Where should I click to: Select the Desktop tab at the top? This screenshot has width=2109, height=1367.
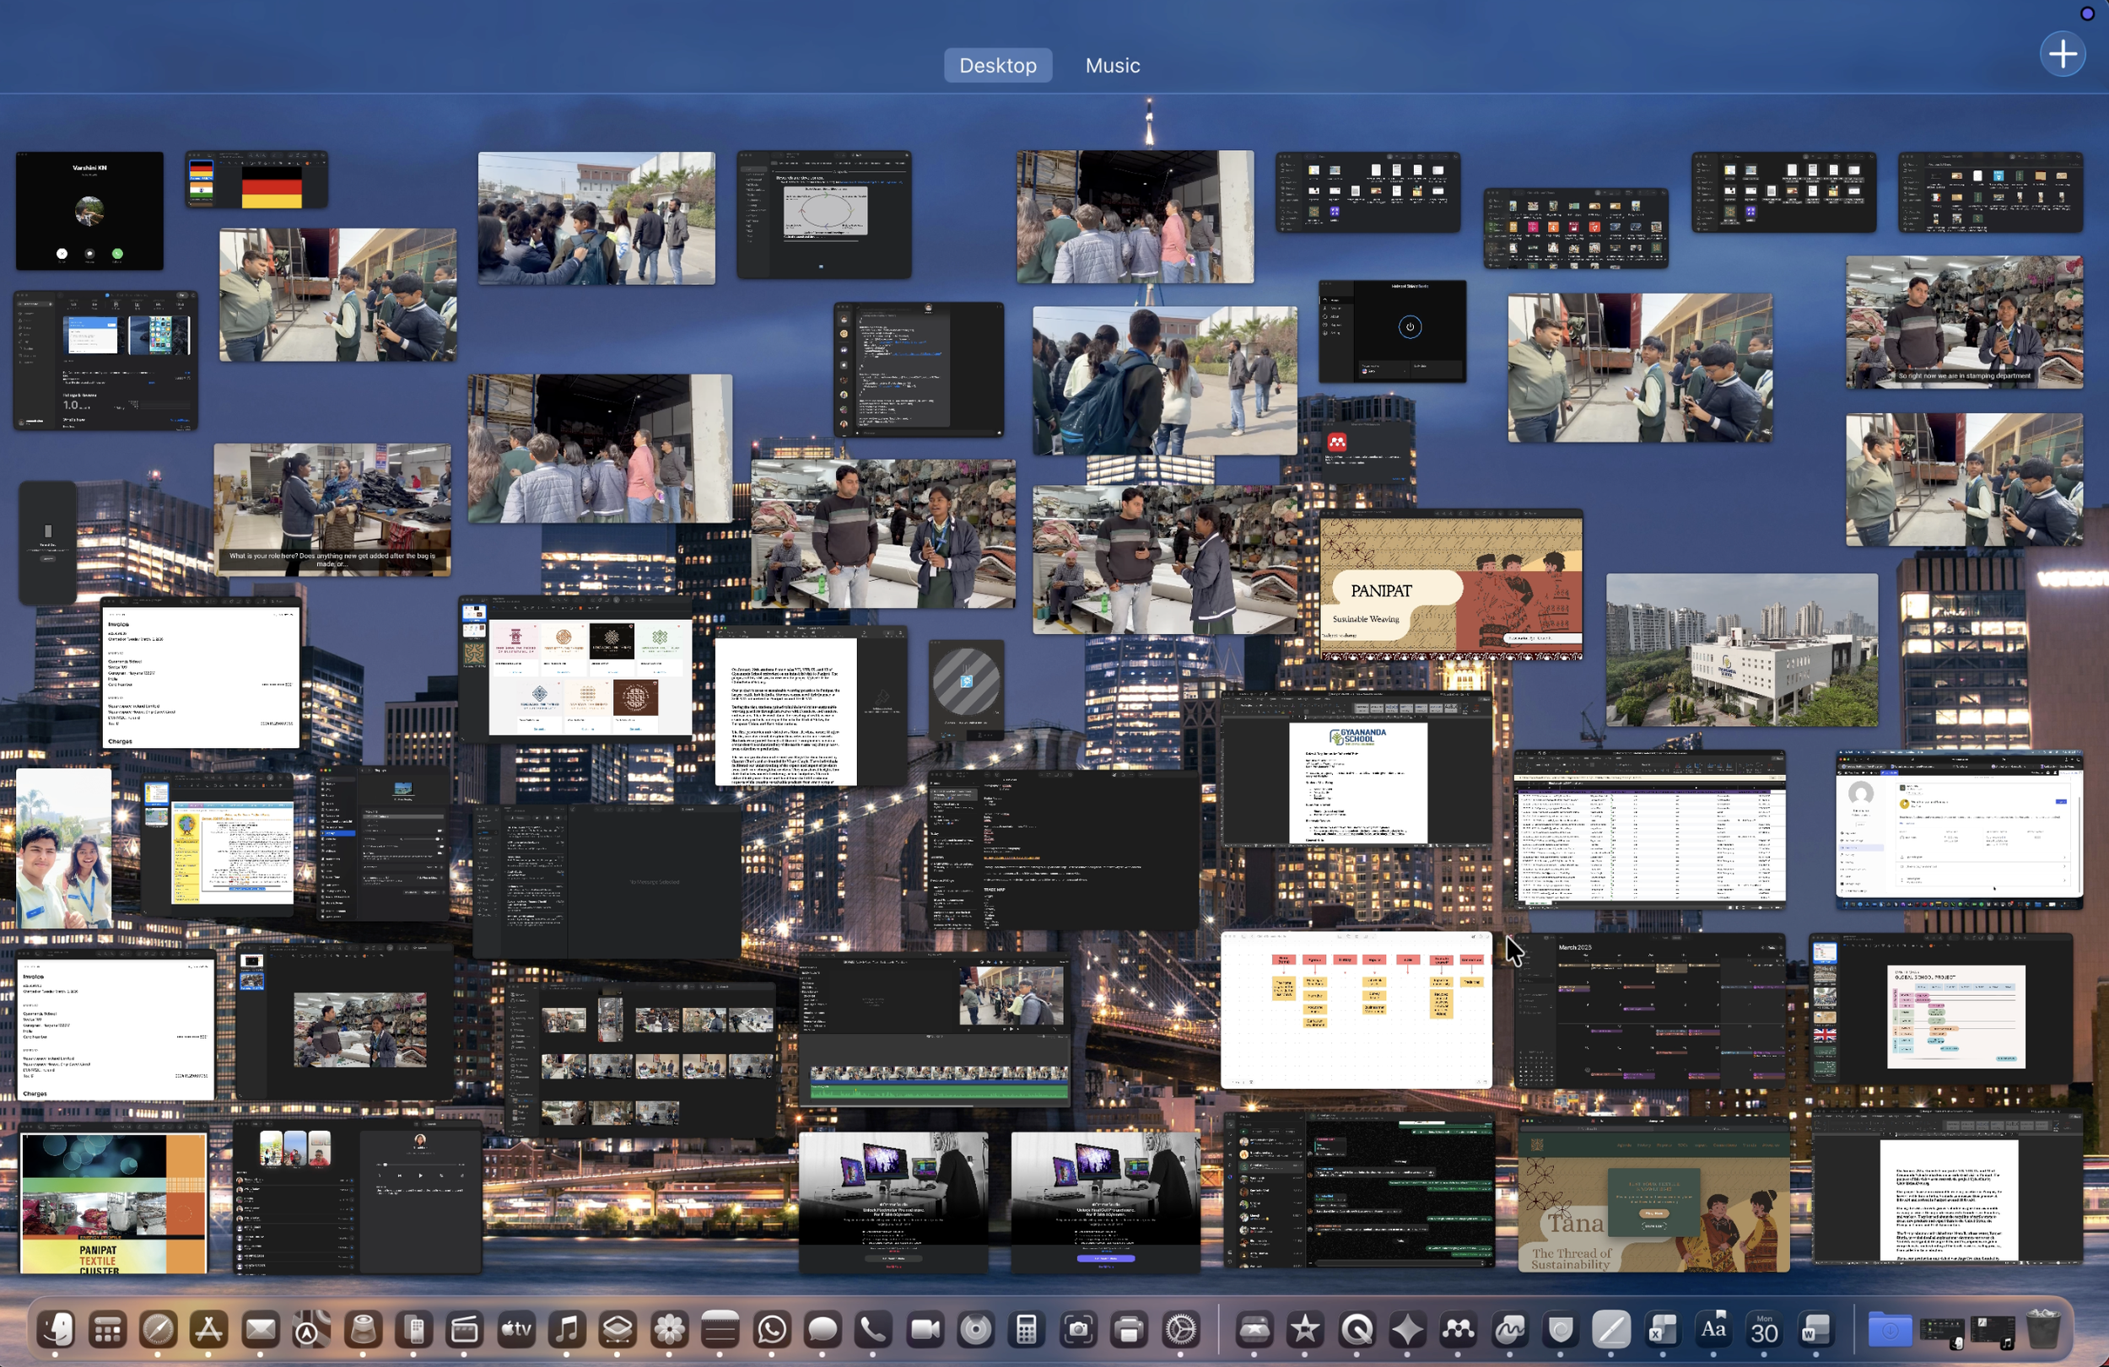coord(998,65)
